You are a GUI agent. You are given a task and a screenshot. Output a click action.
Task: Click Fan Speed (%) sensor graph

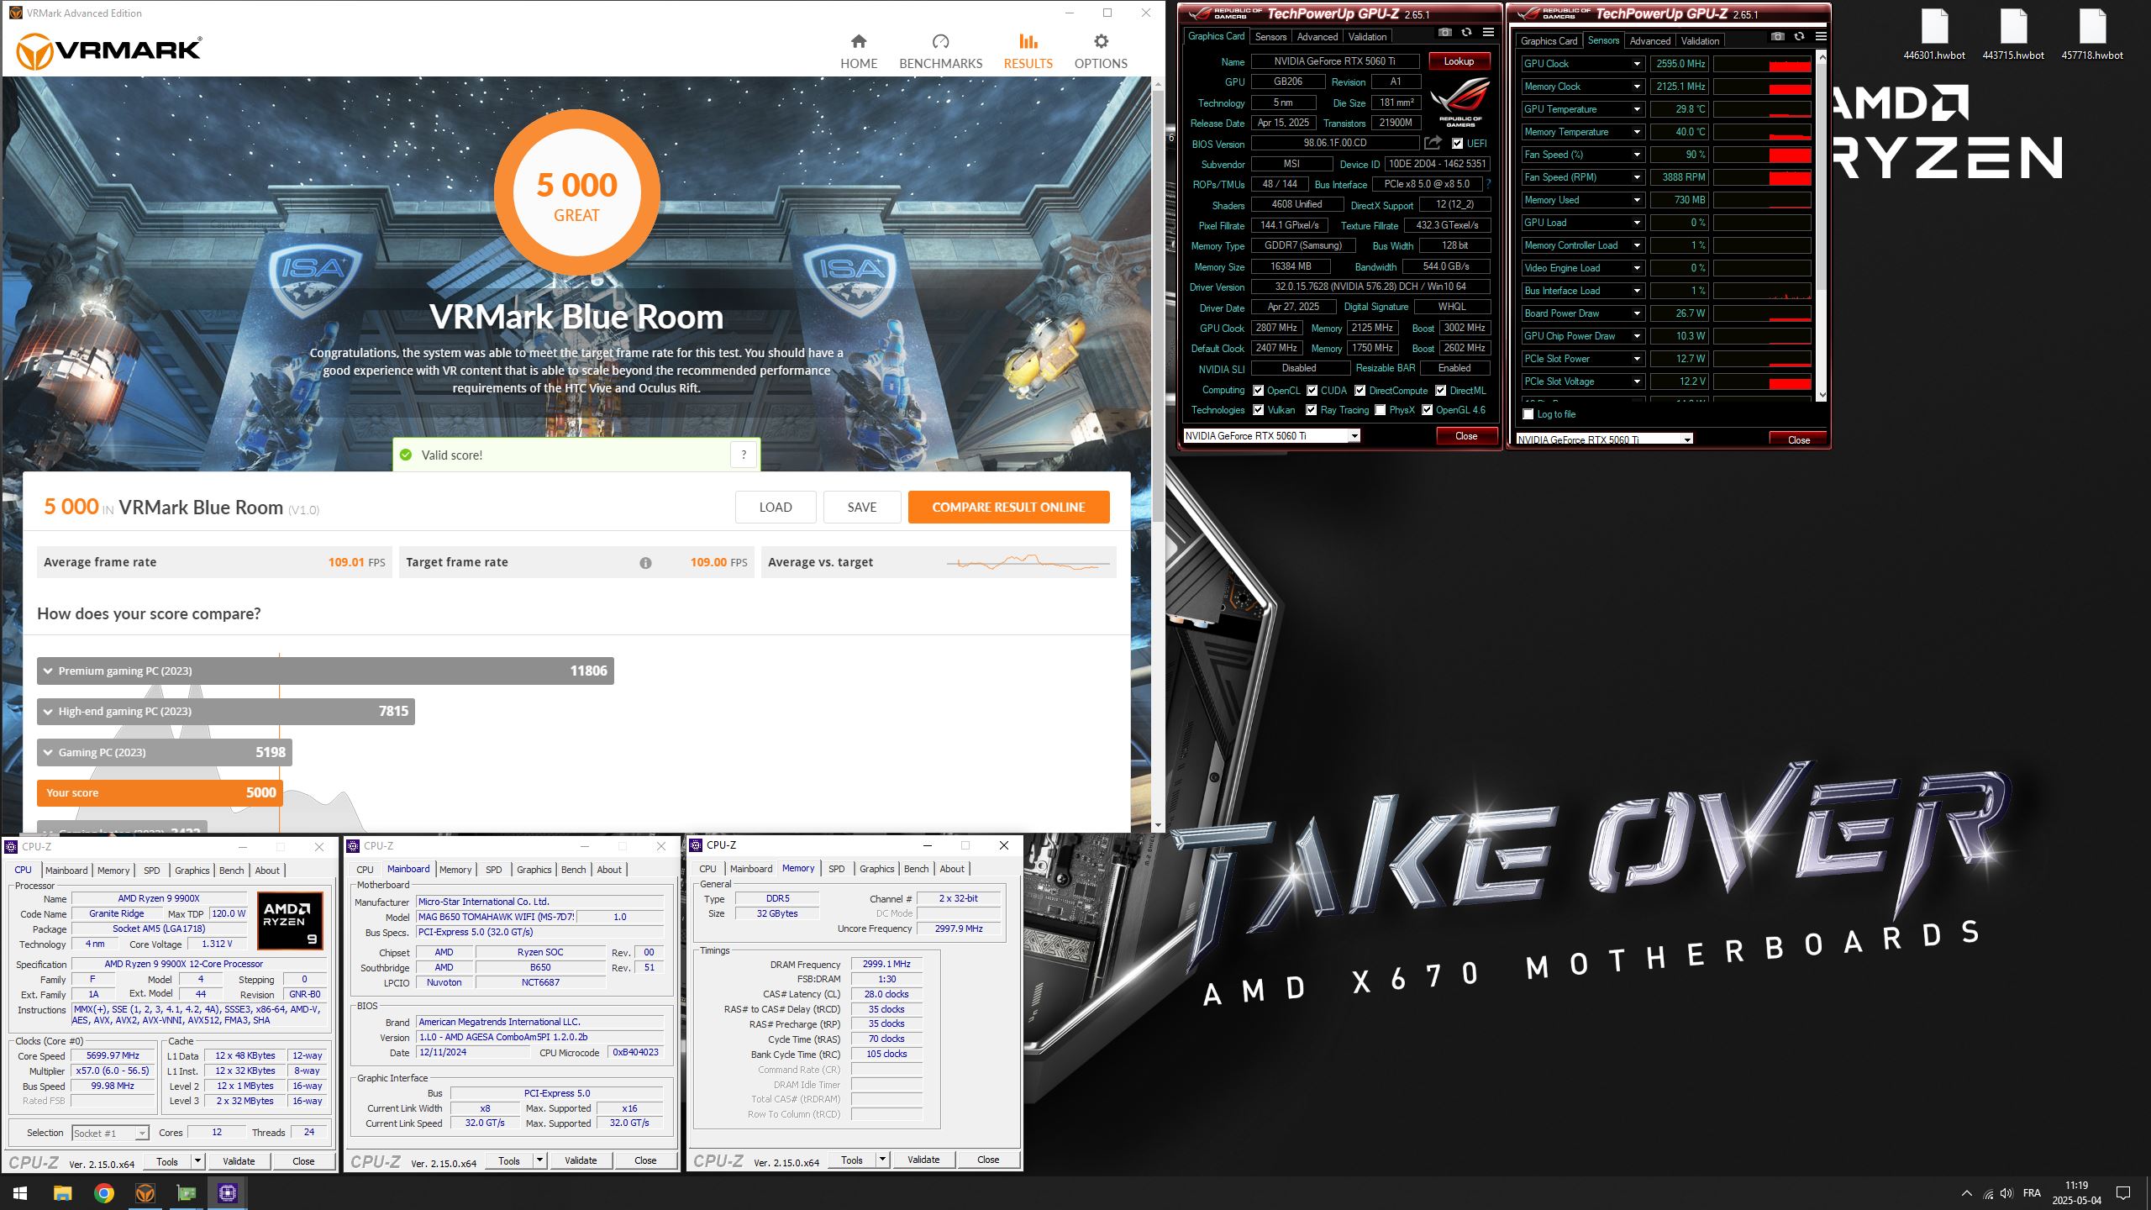1762,155
